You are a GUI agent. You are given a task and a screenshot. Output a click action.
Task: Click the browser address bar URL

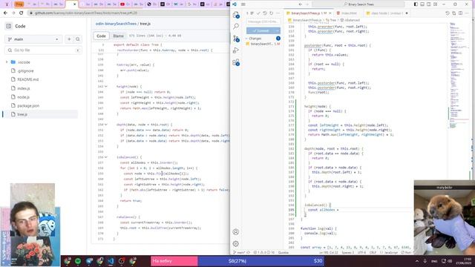pos(86,13)
